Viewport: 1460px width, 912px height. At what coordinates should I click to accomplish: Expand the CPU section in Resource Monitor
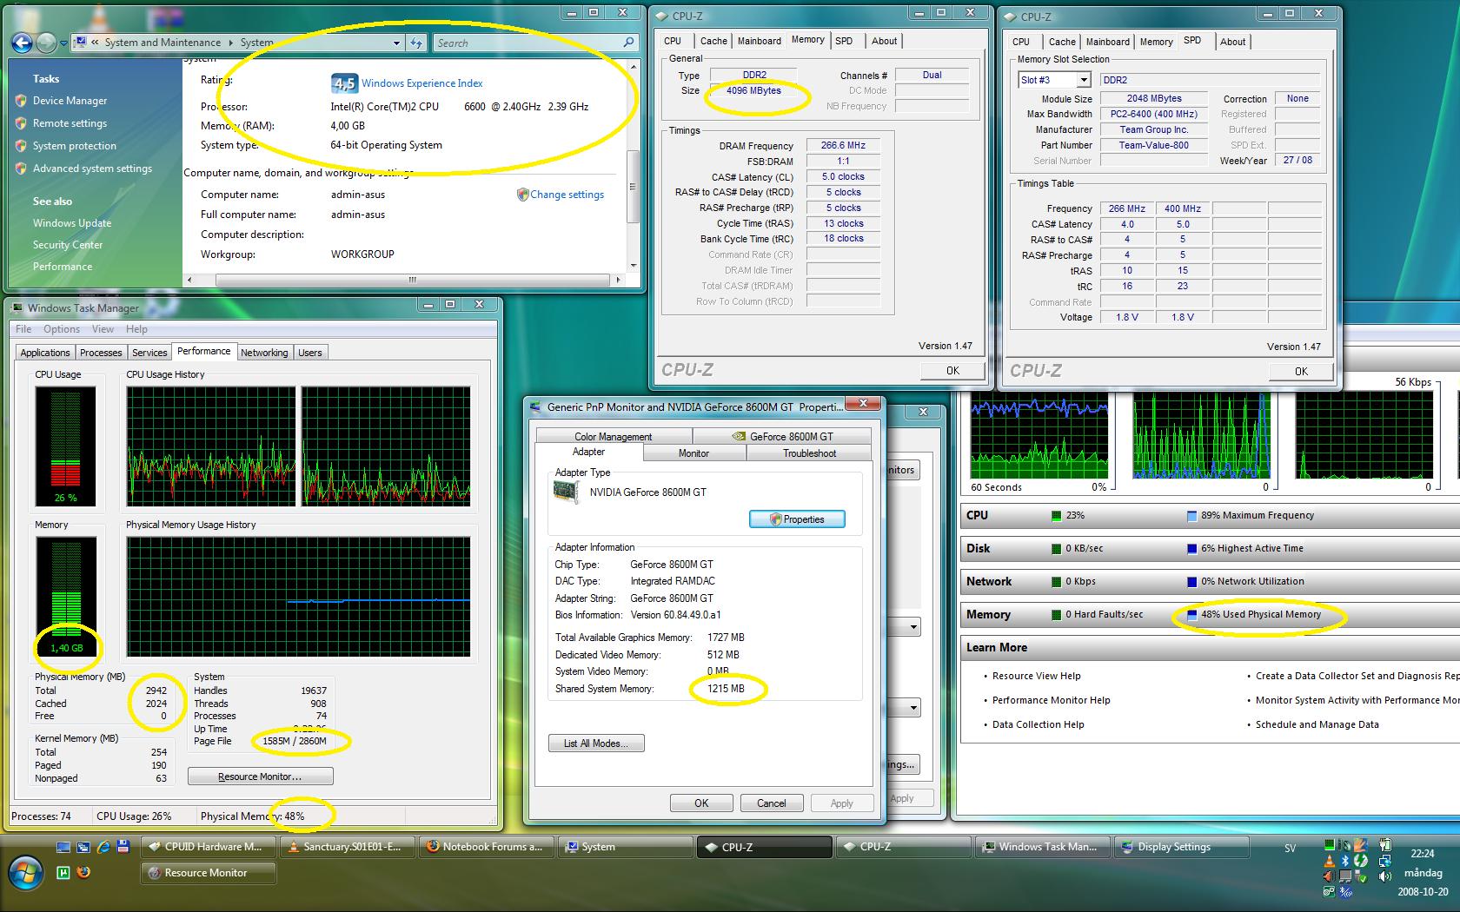1209,515
